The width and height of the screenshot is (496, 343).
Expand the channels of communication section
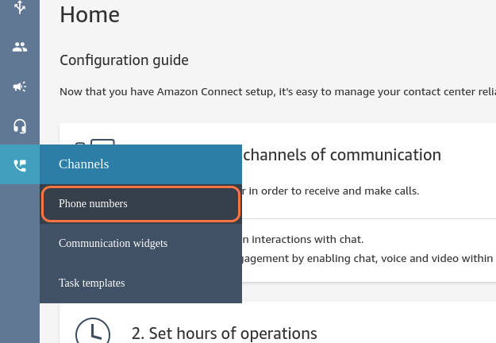(341, 155)
